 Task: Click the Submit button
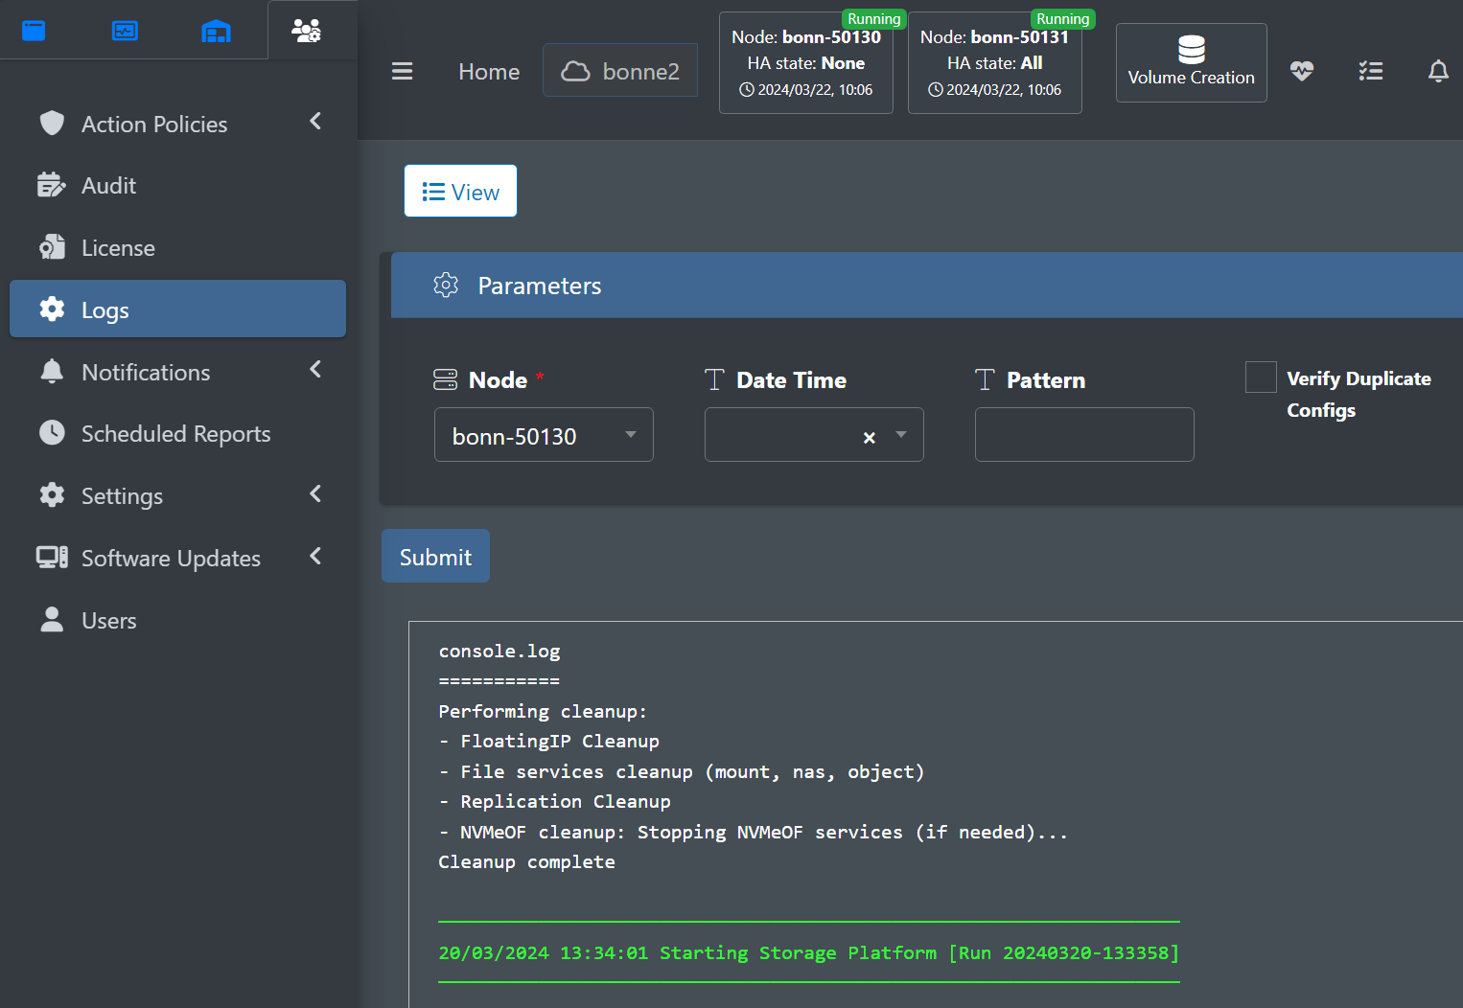[435, 556]
